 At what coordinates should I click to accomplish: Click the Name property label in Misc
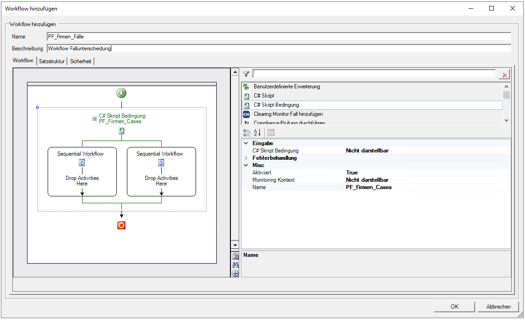point(259,187)
